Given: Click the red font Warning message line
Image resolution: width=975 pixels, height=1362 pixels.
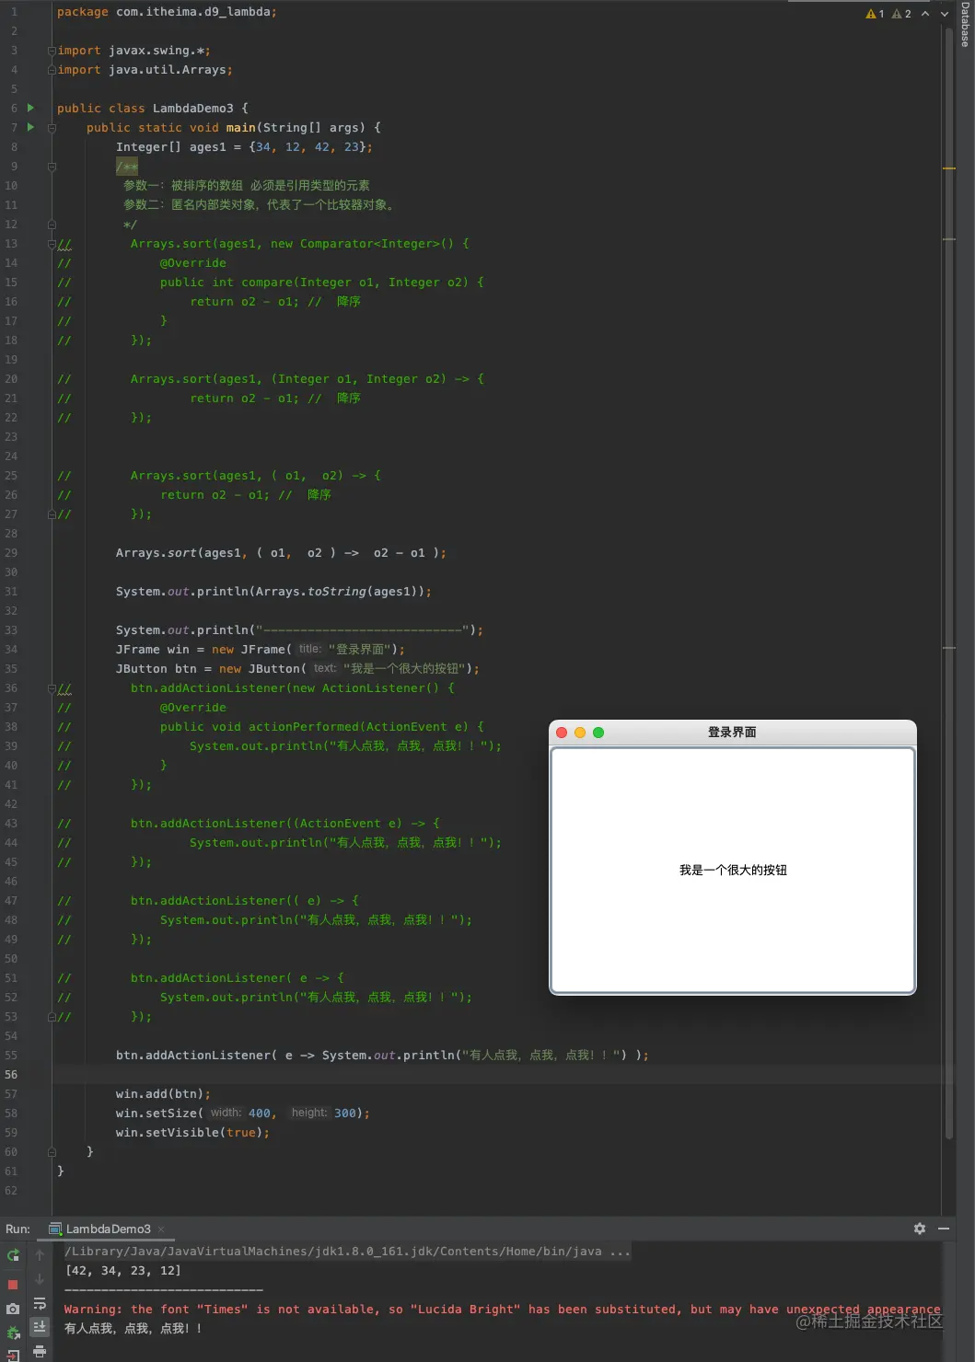Looking at the screenshot, I should [x=502, y=1310].
